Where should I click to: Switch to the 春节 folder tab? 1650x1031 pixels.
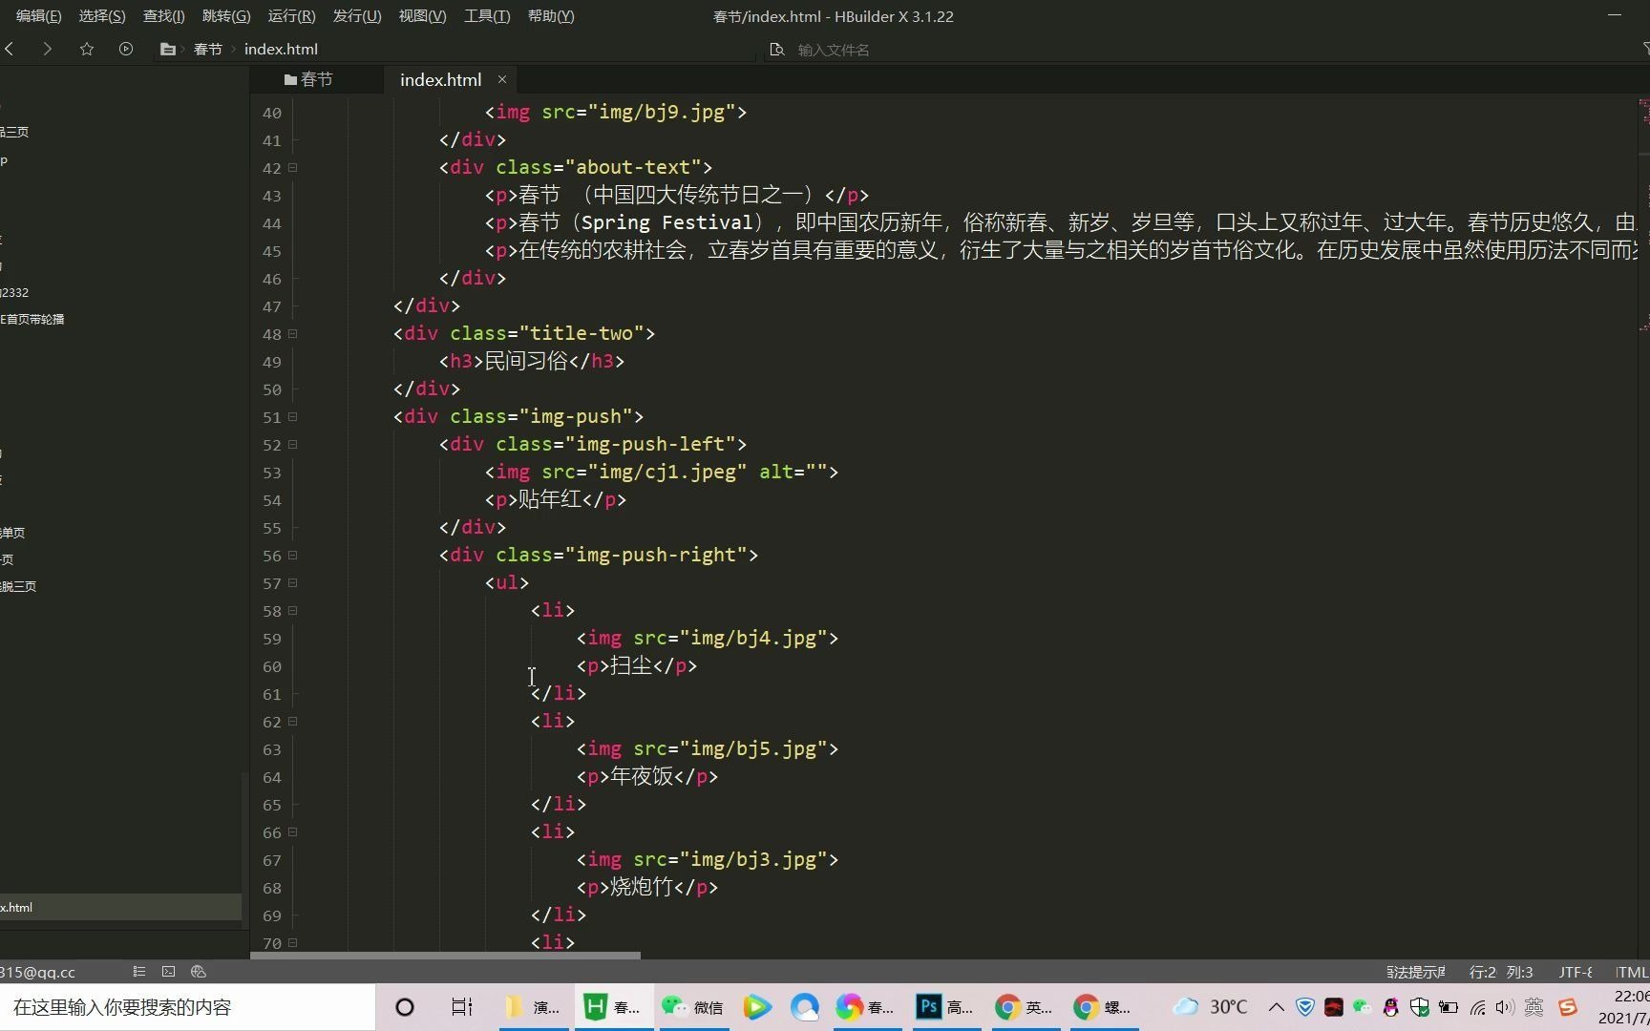(x=308, y=79)
